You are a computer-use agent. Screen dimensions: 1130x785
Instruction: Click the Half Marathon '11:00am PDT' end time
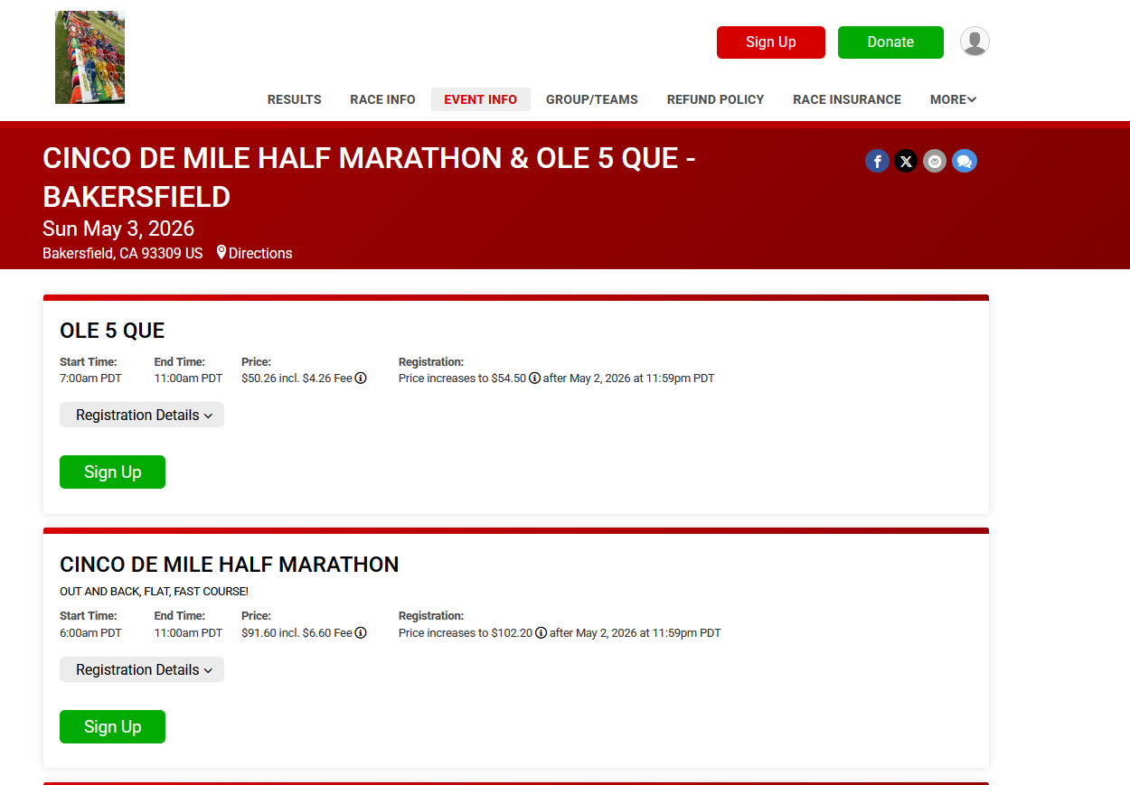pyautogui.click(x=188, y=633)
